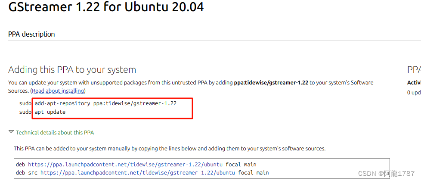Image resolution: width=421 pixels, height=181 pixels.
Task: Click "focal main" on the deb-src line
Action: coord(253,172)
